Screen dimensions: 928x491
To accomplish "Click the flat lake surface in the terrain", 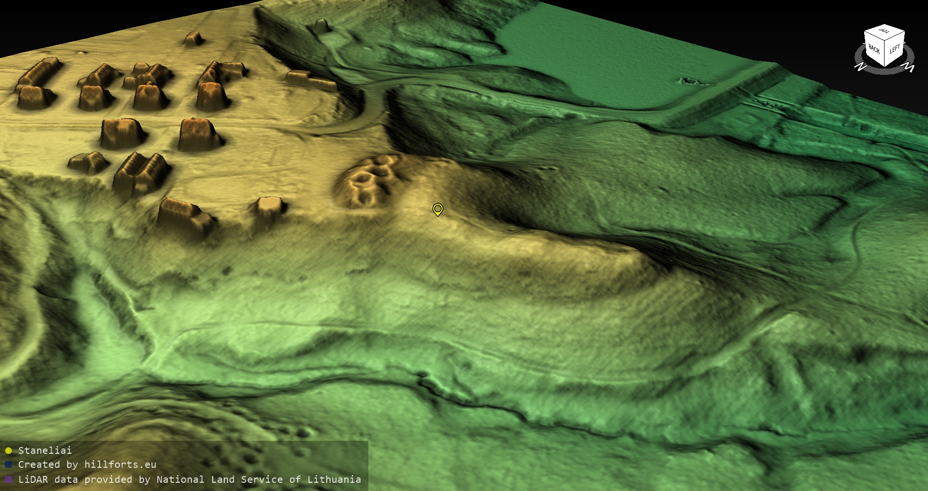I will point(604,53).
